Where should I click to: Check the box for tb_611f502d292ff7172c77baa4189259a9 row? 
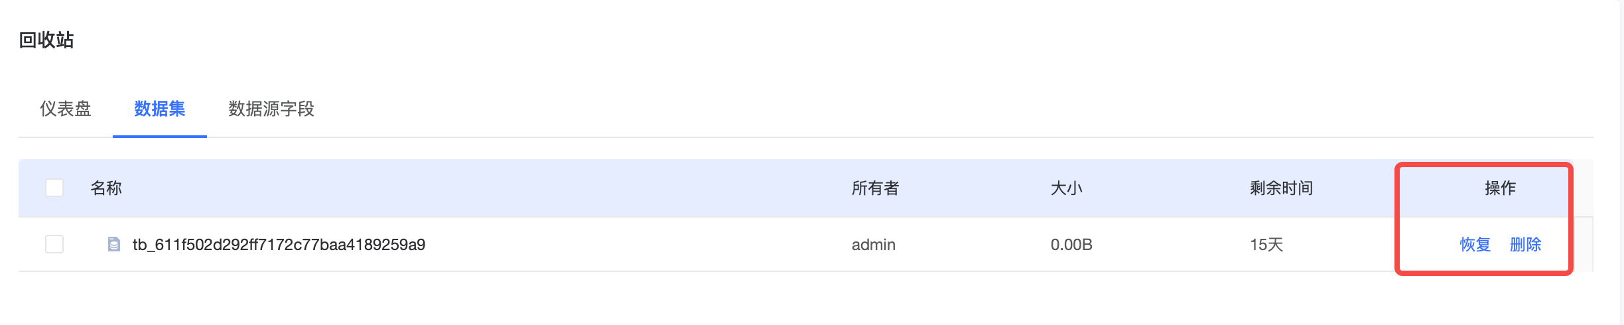tap(54, 244)
